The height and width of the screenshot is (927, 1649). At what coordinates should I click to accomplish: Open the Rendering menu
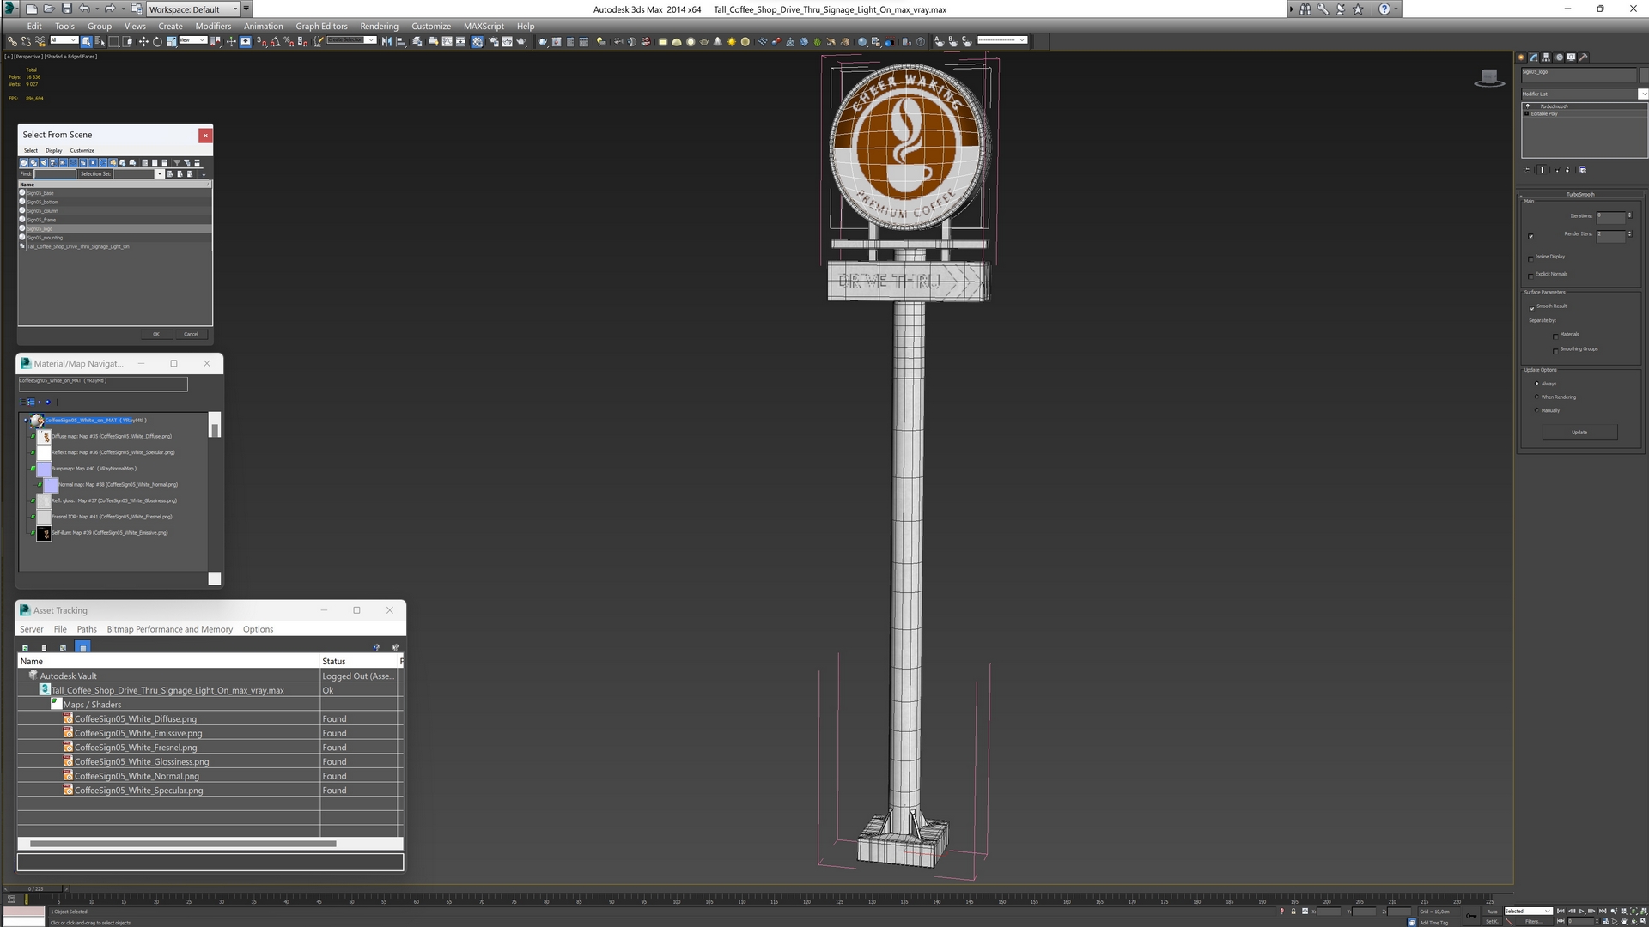pyautogui.click(x=379, y=26)
